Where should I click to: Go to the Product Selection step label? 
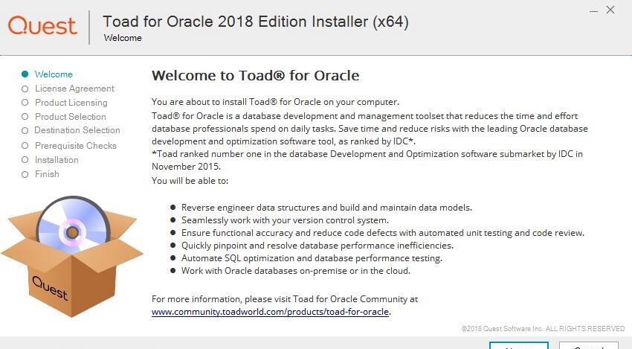coord(71,117)
